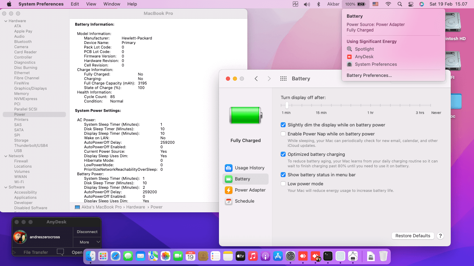Launch Safari from the dock
The height and width of the screenshot is (266, 474).
click(x=116, y=256)
